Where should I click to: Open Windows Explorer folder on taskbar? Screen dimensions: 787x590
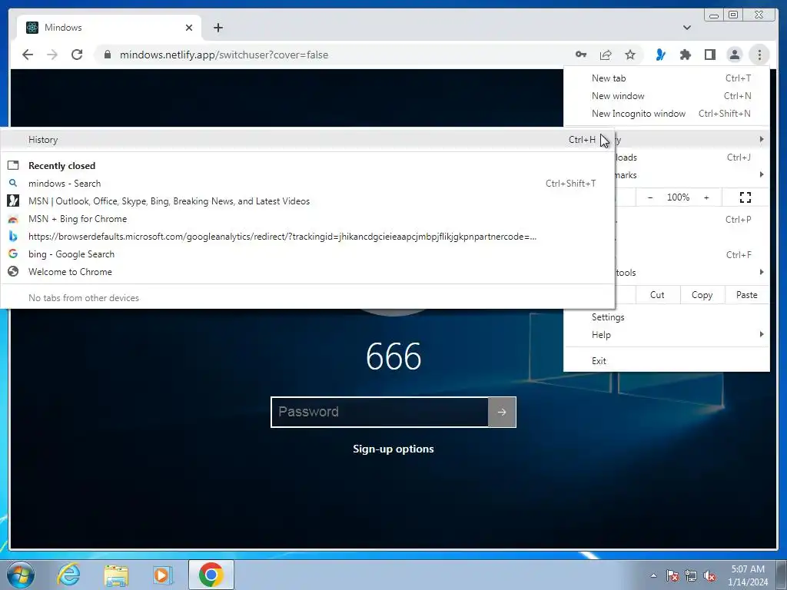[116, 575]
